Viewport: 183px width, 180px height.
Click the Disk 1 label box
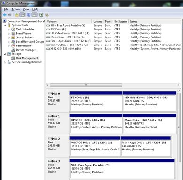(x=58, y=123)
